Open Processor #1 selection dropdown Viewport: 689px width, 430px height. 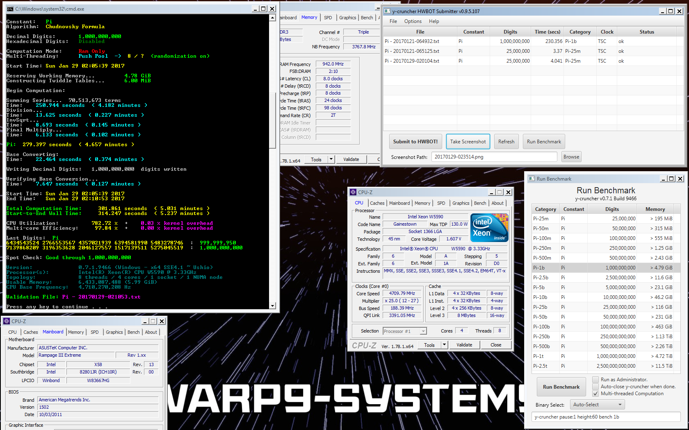pyautogui.click(x=405, y=331)
